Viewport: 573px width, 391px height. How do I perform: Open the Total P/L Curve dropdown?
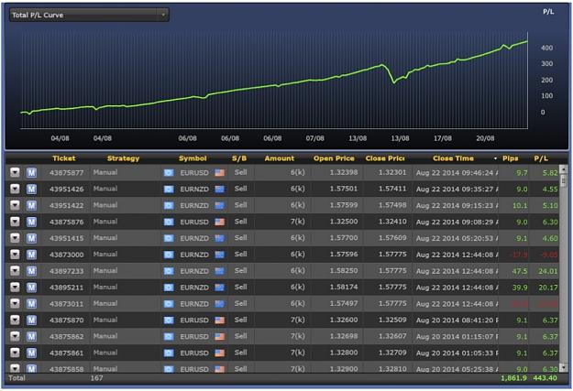tap(89, 15)
